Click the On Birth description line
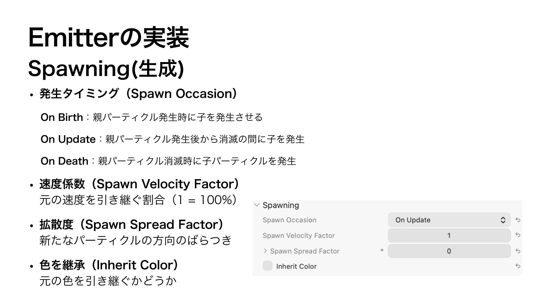The image size is (539, 303). click(x=152, y=117)
